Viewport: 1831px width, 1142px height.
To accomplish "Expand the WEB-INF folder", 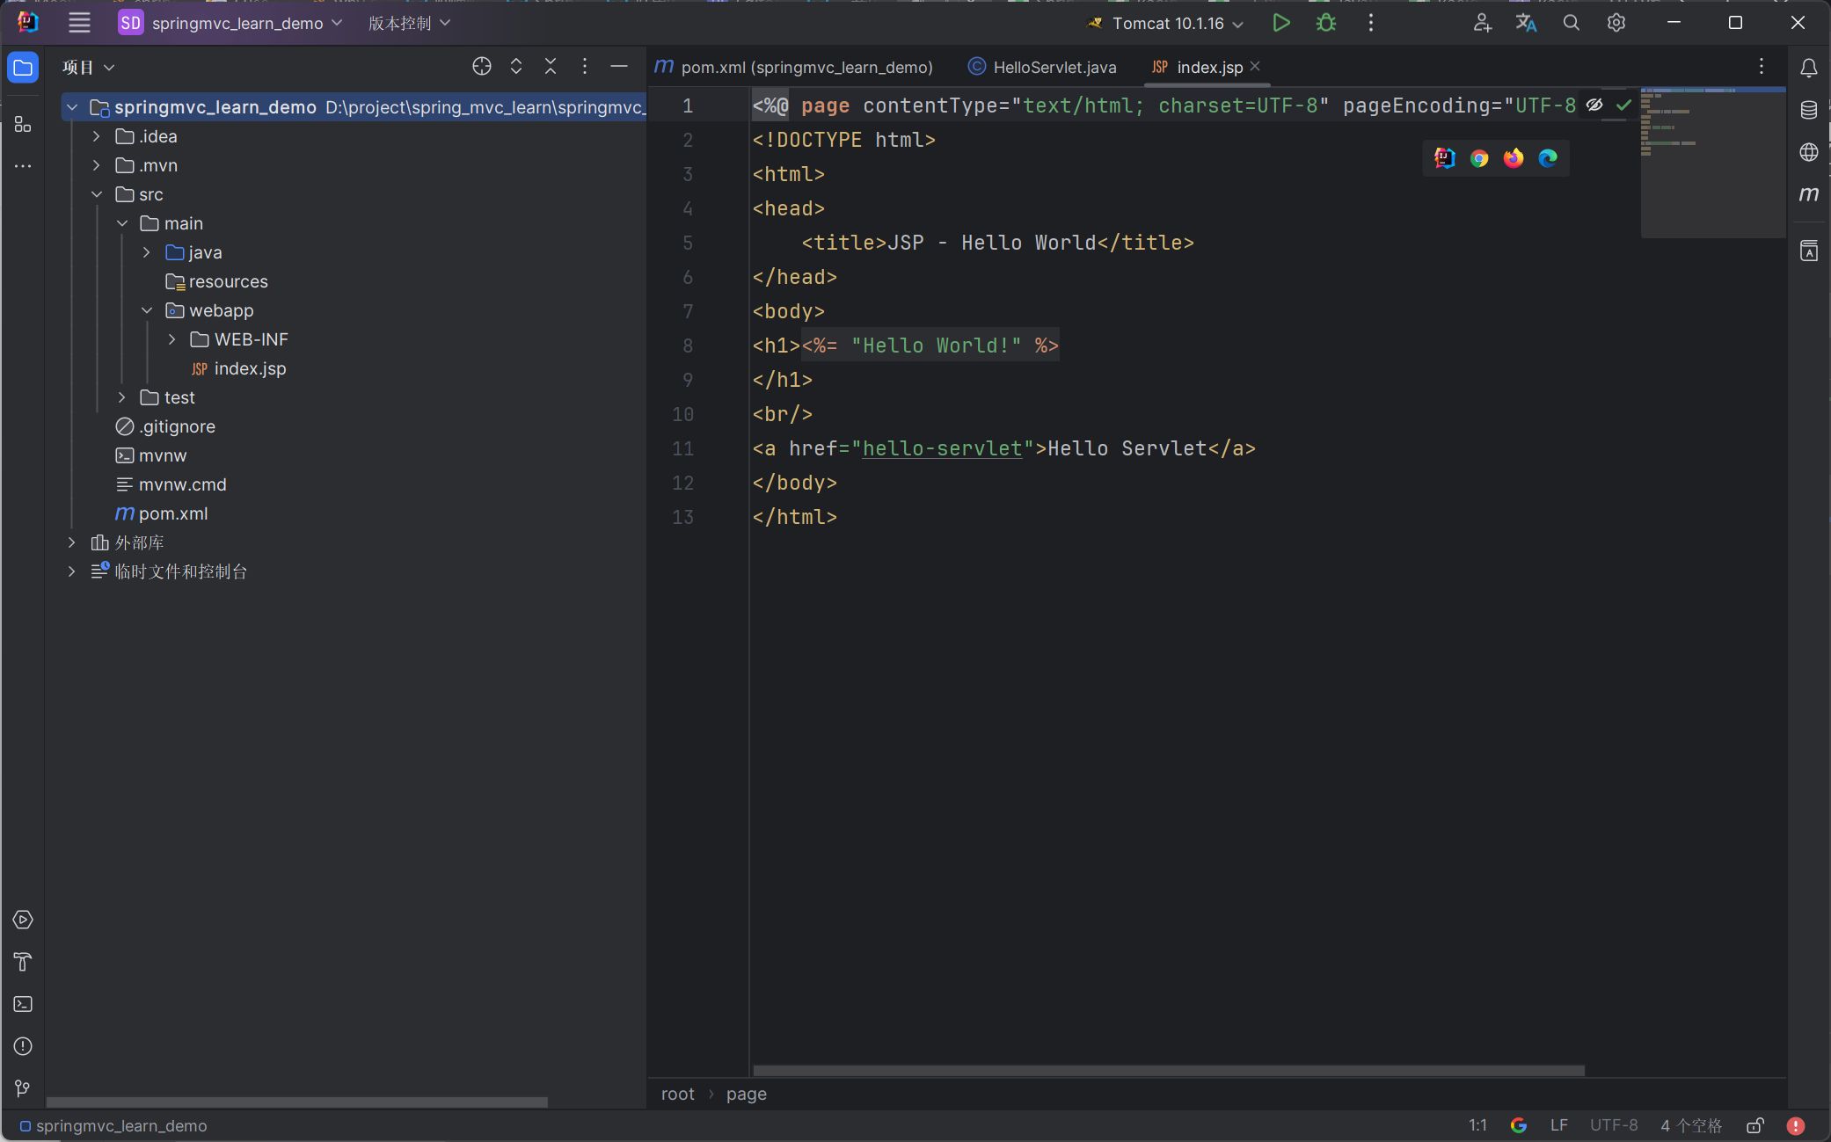I will 172,339.
